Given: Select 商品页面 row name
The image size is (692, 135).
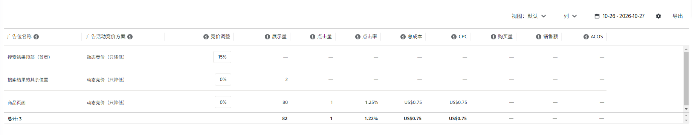Looking at the screenshot, I should pyautogui.click(x=17, y=103).
